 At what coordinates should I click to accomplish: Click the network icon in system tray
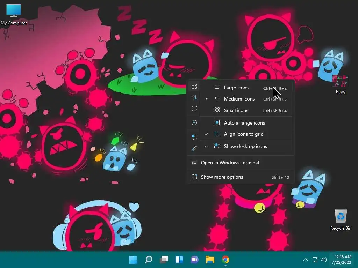(315, 260)
